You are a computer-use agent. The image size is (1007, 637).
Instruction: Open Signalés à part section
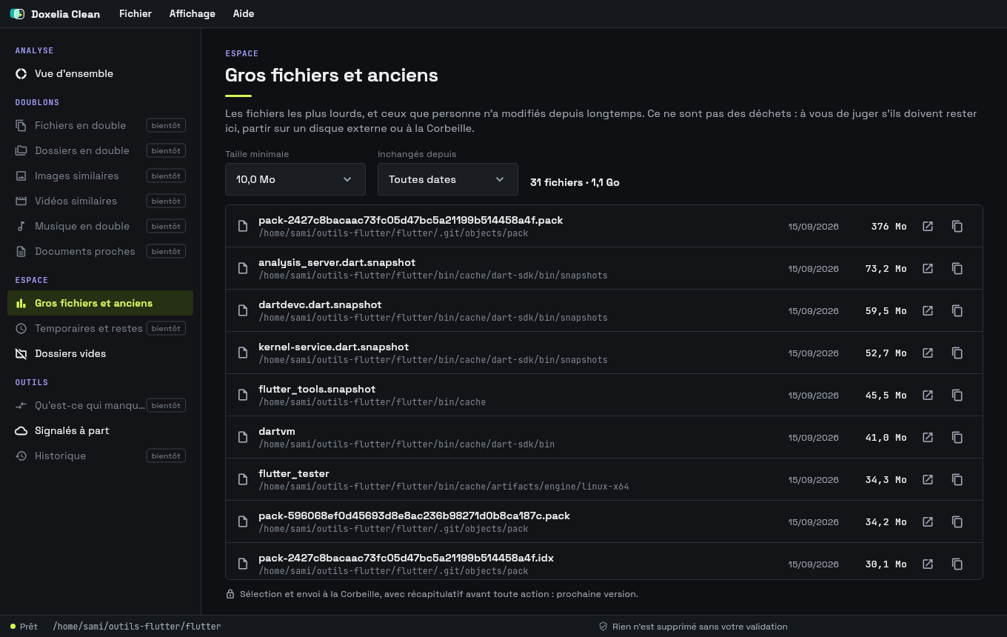[x=100, y=430]
